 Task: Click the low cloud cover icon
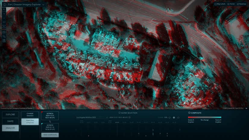(x=170, y=117)
